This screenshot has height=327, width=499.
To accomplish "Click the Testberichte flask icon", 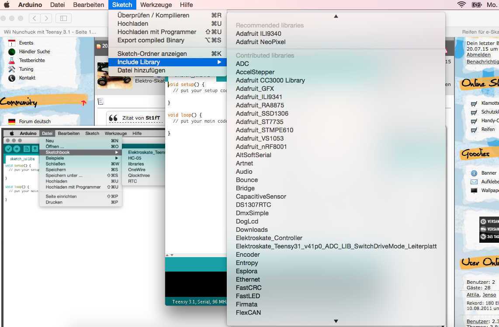I will 12,60.
